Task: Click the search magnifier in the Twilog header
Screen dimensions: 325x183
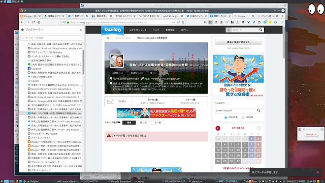Action: [261, 30]
